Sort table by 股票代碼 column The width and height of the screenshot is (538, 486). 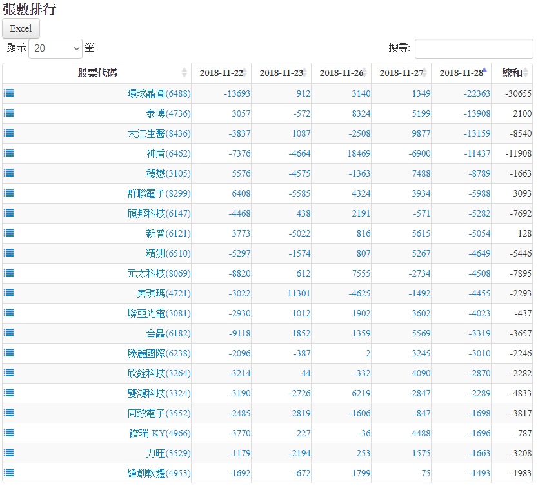97,73
